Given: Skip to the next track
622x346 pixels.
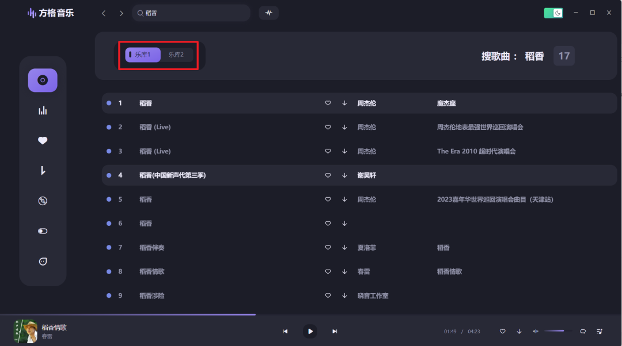Looking at the screenshot, I should pos(335,332).
